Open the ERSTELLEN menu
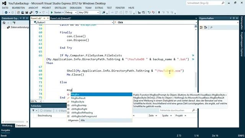245x138 pixels. point(60,8)
